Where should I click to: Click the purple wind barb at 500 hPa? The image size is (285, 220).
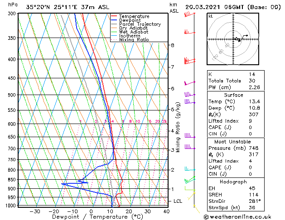click(x=190, y=95)
